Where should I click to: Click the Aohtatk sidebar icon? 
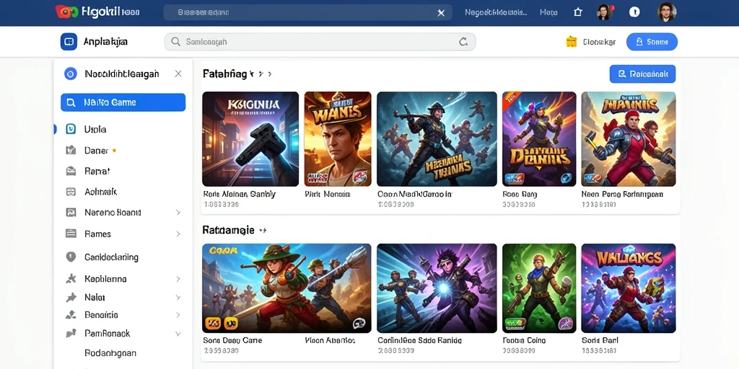[71, 192]
